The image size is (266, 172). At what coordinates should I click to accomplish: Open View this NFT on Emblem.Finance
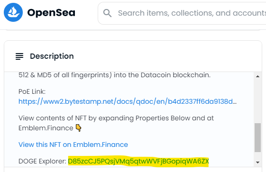point(73,145)
